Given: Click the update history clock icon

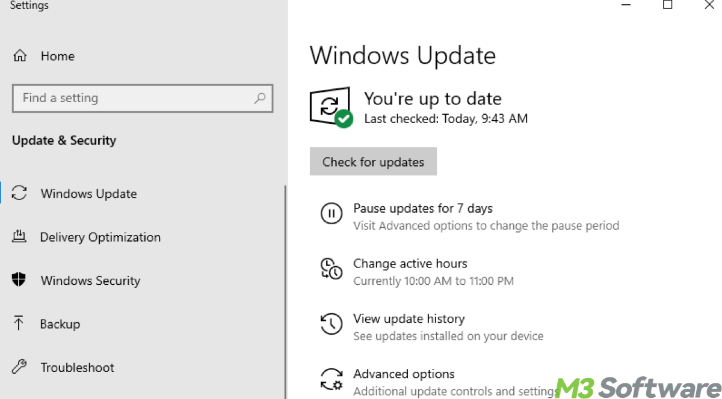Looking at the screenshot, I should click(x=332, y=324).
